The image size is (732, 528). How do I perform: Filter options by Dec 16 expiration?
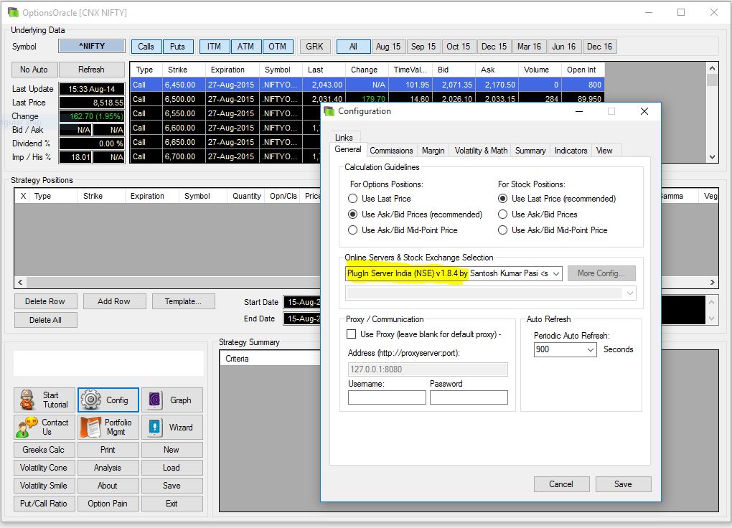[600, 47]
